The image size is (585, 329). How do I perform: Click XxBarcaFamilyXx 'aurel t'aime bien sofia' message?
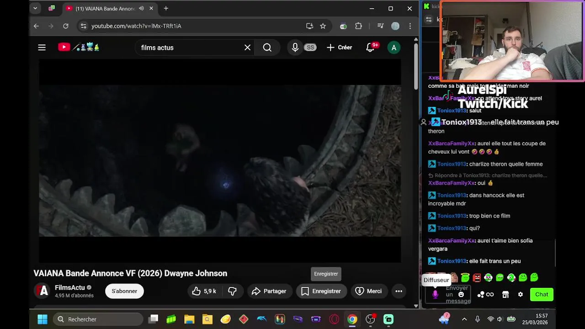click(x=480, y=244)
